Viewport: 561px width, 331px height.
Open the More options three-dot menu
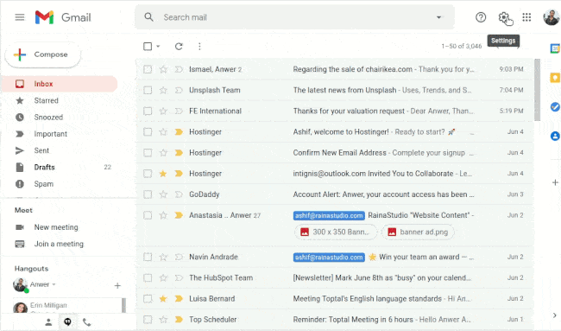point(199,46)
